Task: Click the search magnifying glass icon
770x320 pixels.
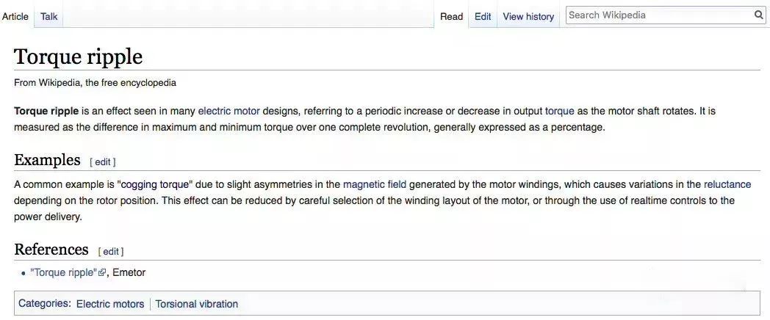Action: click(759, 15)
